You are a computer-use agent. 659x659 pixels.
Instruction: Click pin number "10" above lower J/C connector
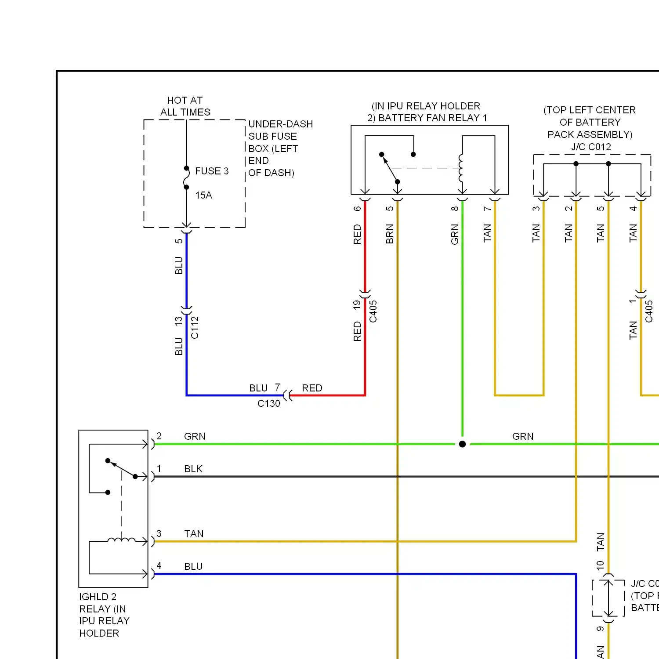pos(600,565)
